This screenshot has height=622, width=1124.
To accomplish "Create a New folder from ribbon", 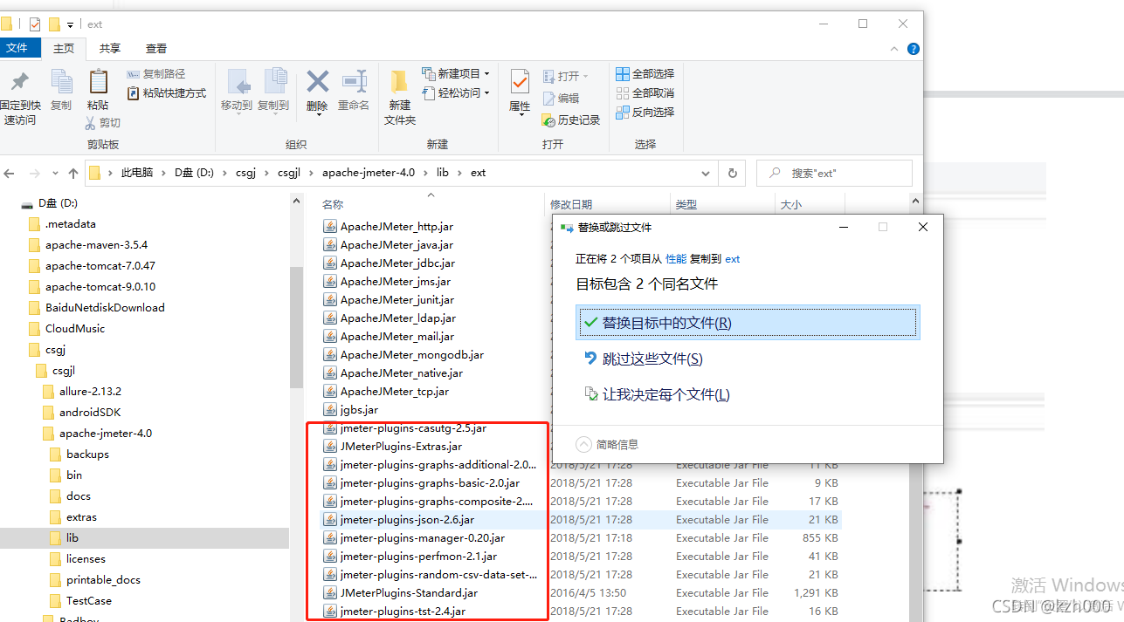I will pos(399,96).
